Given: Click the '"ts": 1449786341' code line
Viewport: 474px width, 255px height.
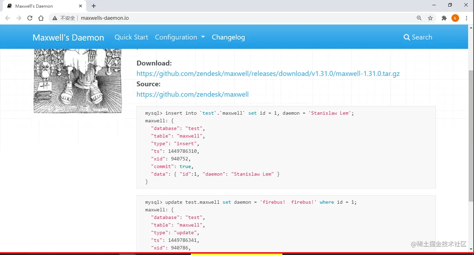Looking at the screenshot, I should pyautogui.click(x=175, y=240).
